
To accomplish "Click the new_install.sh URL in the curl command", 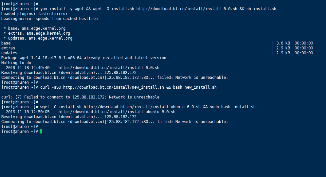I will (114, 87).
